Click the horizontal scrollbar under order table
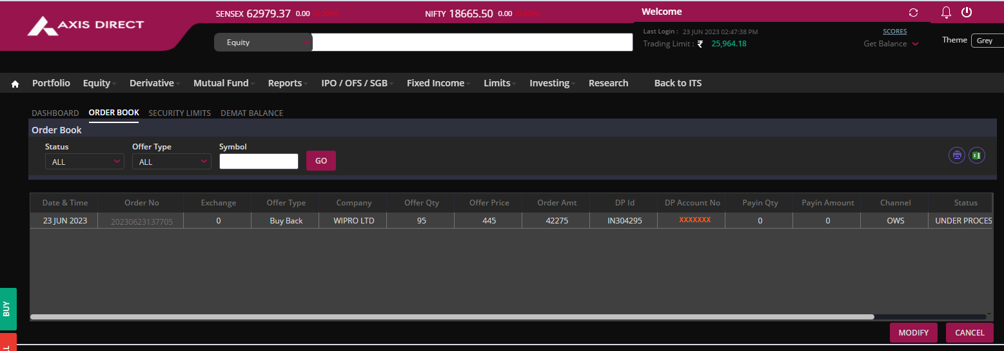Image resolution: width=1004 pixels, height=351 pixels. (451, 317)
